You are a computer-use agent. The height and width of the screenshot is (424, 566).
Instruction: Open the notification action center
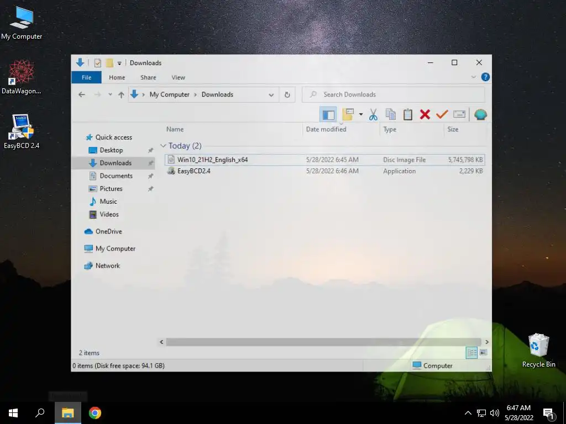pyautogui.click(x=549, y=414)
